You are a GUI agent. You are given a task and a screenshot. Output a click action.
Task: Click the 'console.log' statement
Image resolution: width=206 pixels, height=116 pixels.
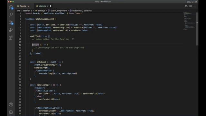(58, 73)
